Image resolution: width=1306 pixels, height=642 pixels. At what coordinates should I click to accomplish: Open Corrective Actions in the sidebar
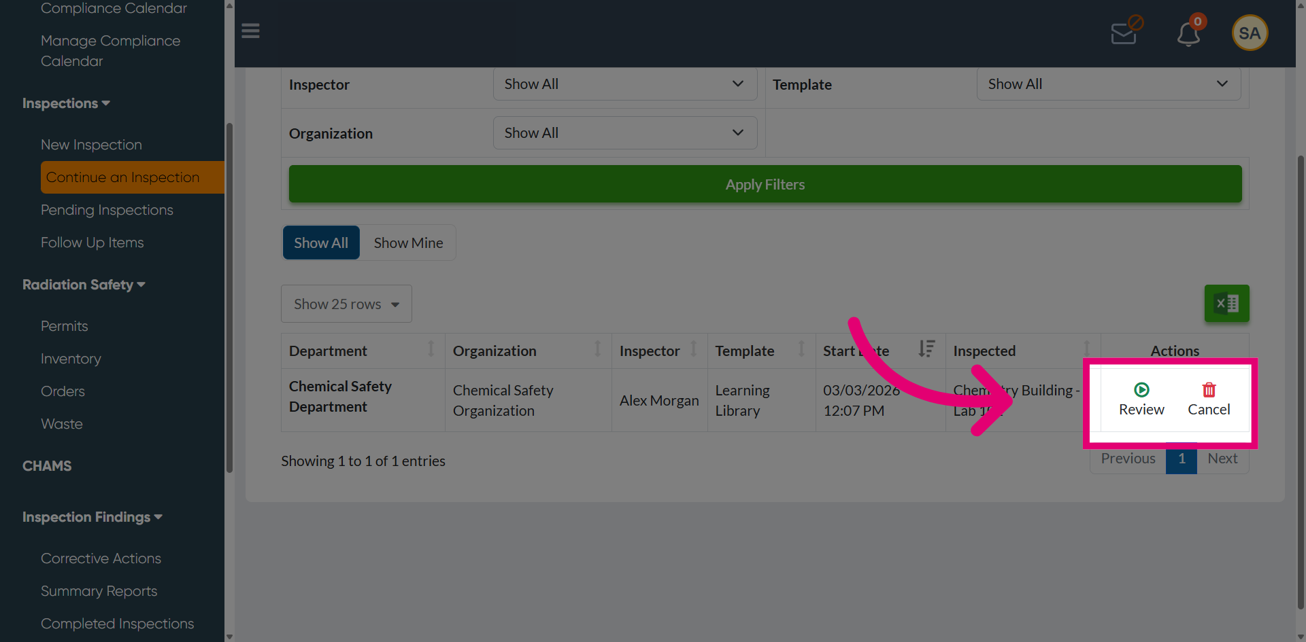coord(101,558)
